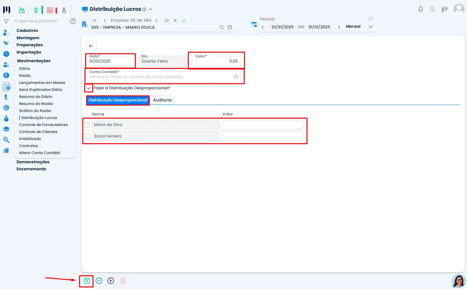Open the notifications bell

(420, 9)
